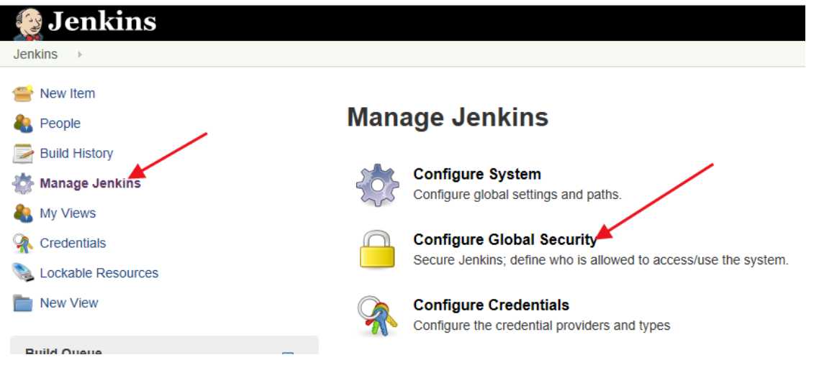Click the 'Configure global settings and paths.' description
This screenshot has height=365, width=837.
517,195
